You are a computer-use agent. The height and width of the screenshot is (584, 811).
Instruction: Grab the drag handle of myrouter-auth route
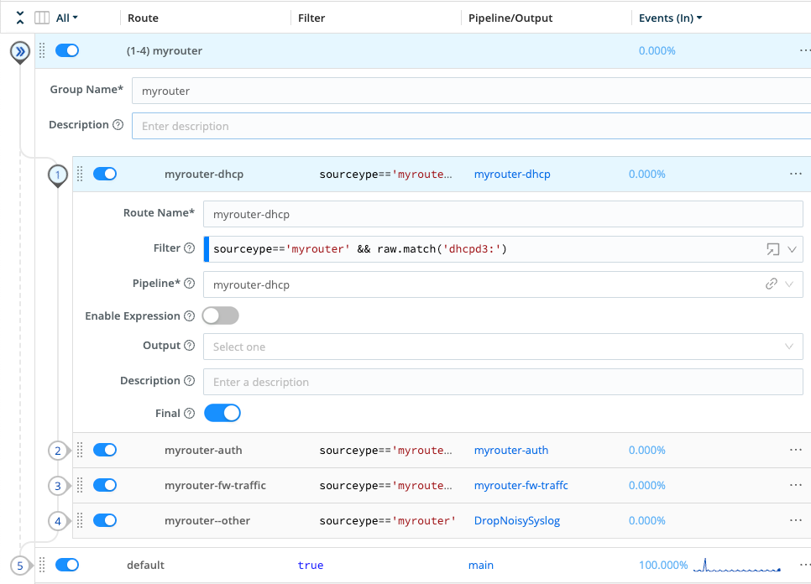80,451
